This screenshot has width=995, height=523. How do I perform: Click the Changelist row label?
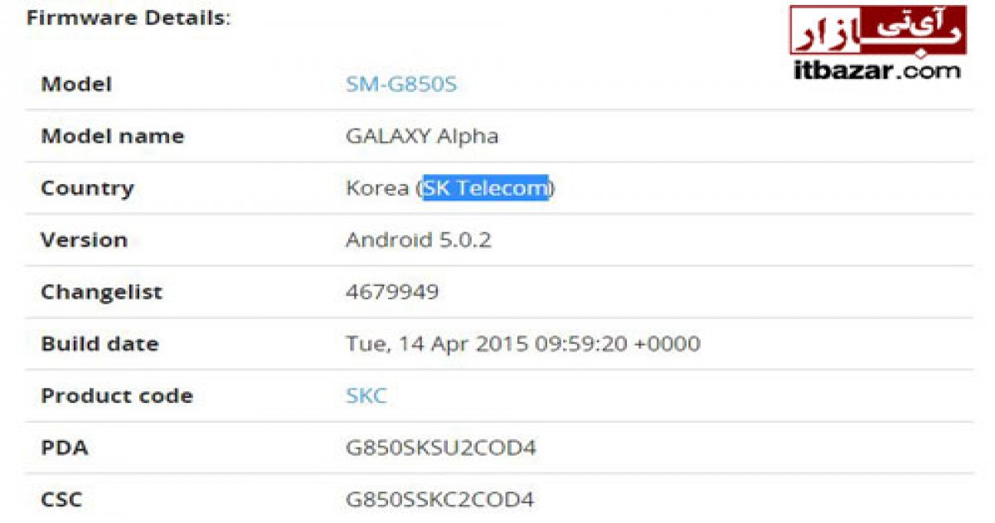click(x=102, y=292)
